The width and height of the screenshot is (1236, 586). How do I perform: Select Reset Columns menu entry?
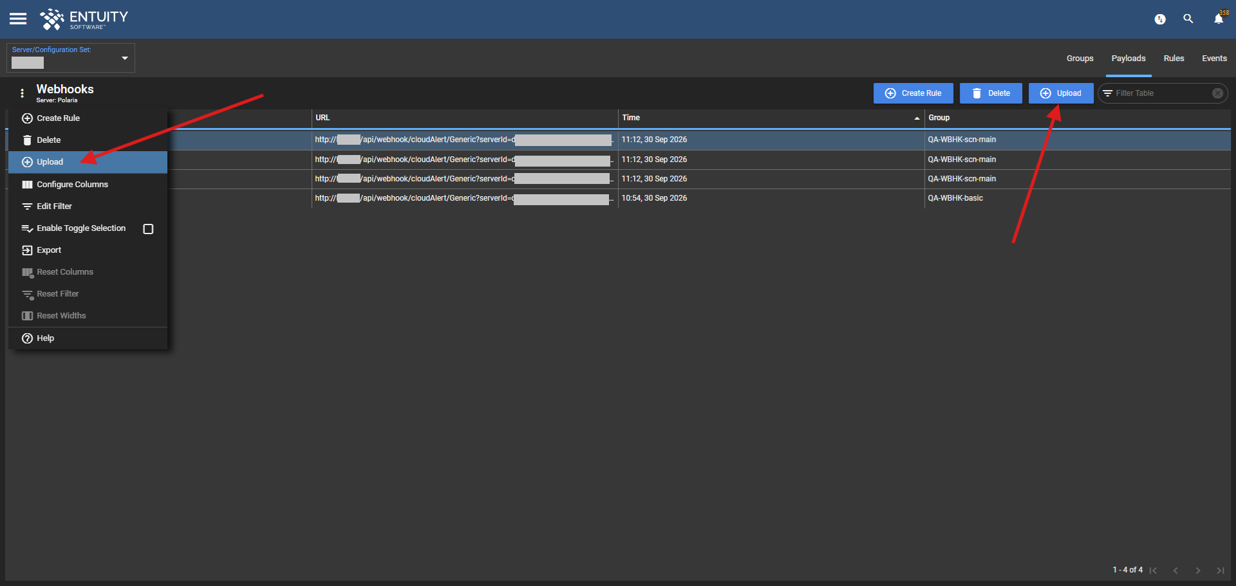click(88, 272)
